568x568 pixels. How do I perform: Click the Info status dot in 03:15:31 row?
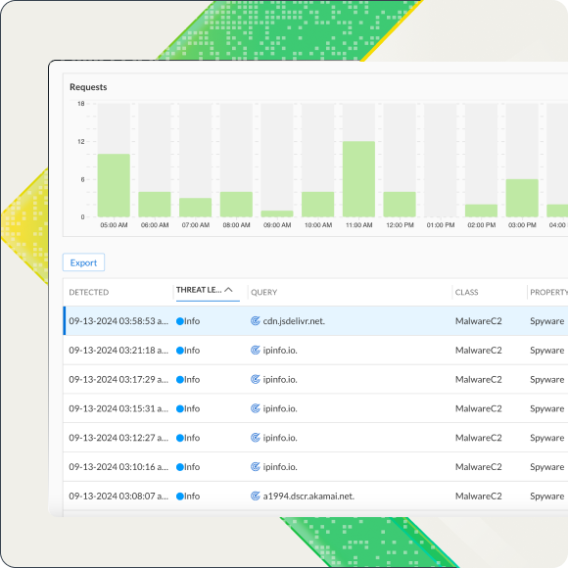180,408
